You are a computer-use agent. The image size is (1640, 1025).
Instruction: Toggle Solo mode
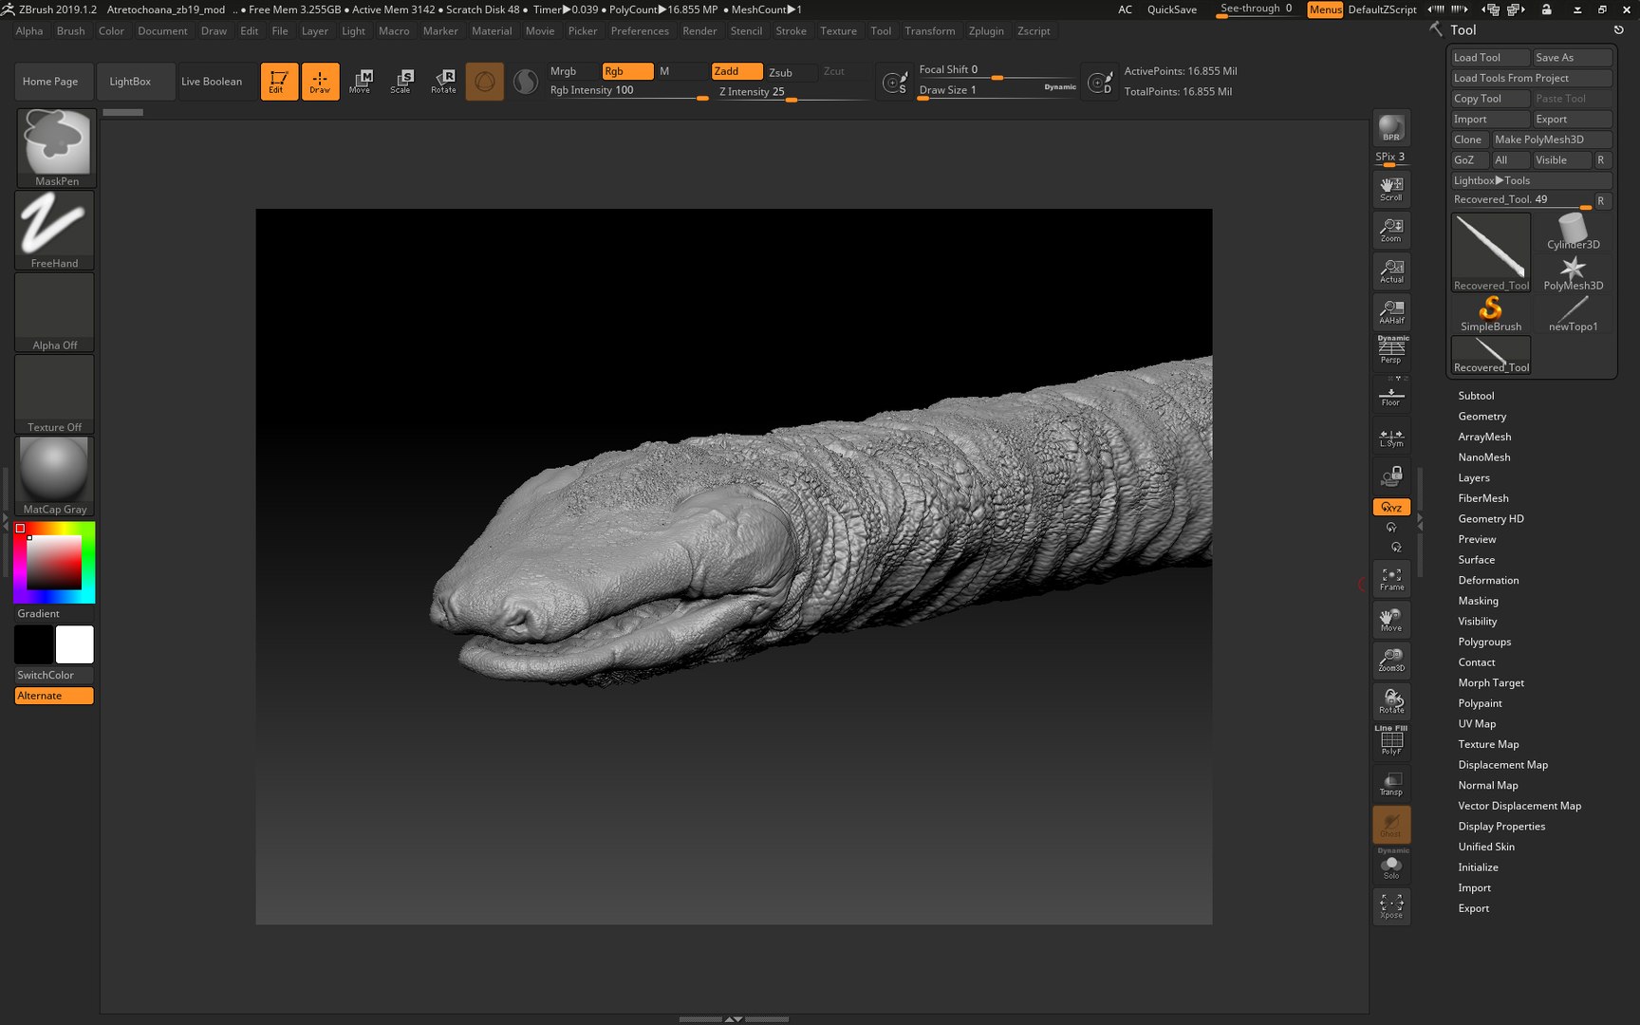1391,865
